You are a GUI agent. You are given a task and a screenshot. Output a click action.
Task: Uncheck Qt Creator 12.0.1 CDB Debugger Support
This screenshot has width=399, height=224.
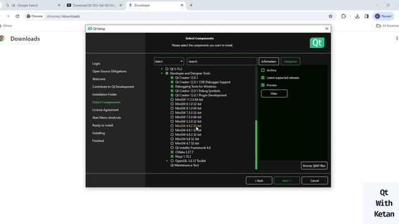pos(172,82)
